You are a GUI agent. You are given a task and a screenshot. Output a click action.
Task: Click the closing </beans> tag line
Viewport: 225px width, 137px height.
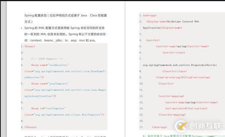(x=31, y=127)
